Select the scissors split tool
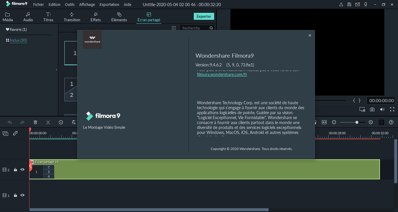The width and height of the screenshot is (398, 212). [48, 122]
